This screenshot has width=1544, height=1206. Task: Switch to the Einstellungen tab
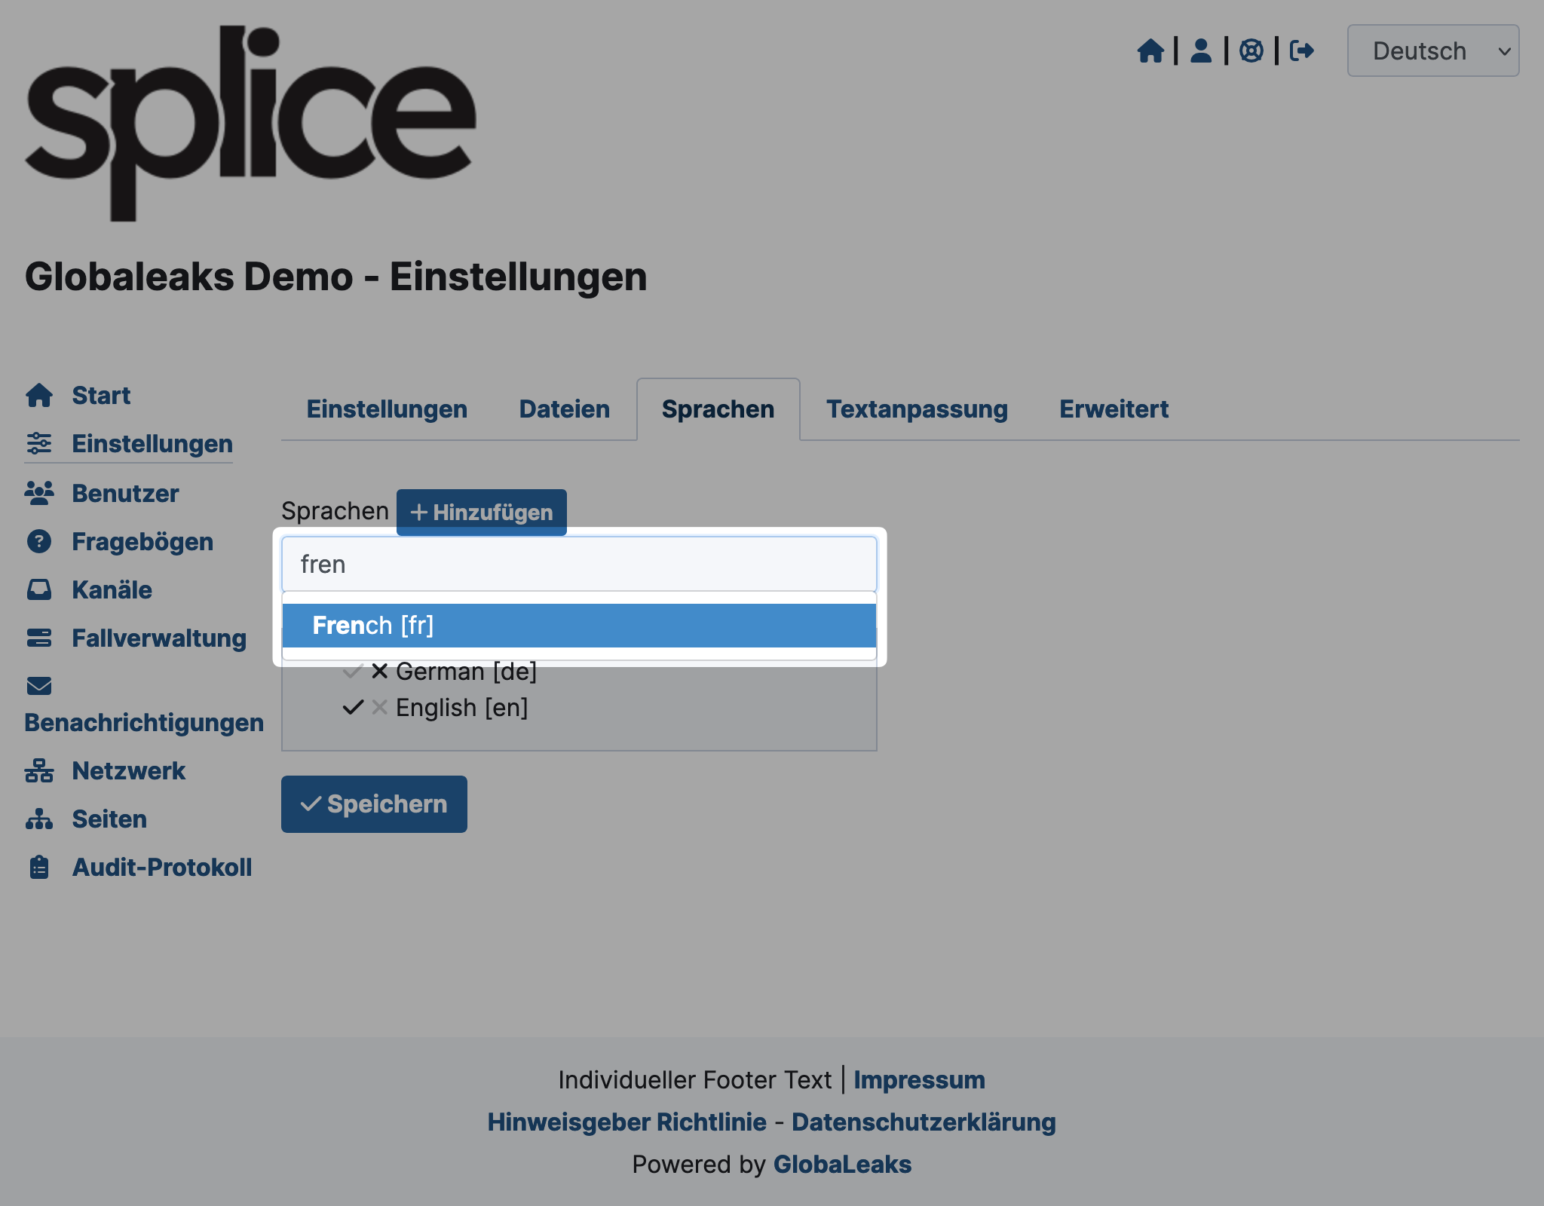(x=387, y=409)
